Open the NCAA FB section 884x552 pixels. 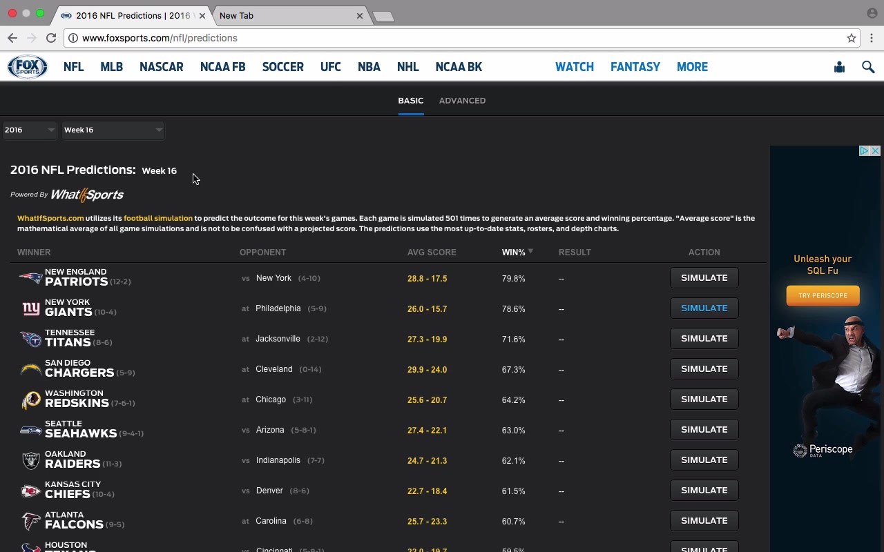pos(222,67)
